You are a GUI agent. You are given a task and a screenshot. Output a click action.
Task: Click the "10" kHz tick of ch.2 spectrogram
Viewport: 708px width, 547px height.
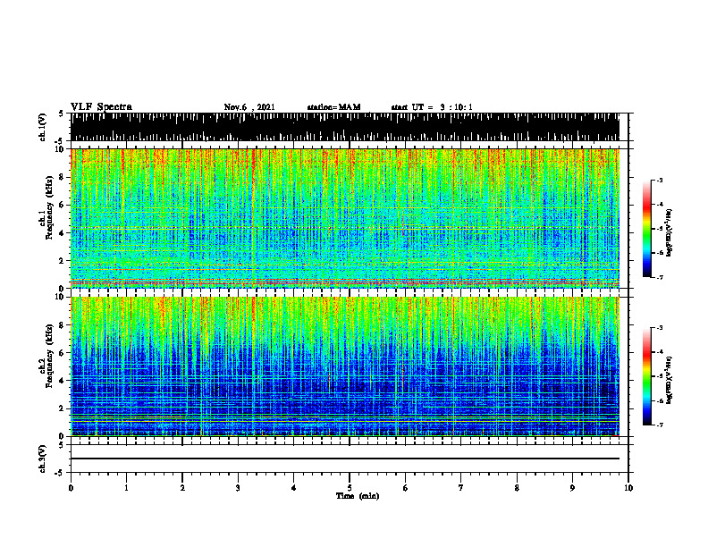61,297
